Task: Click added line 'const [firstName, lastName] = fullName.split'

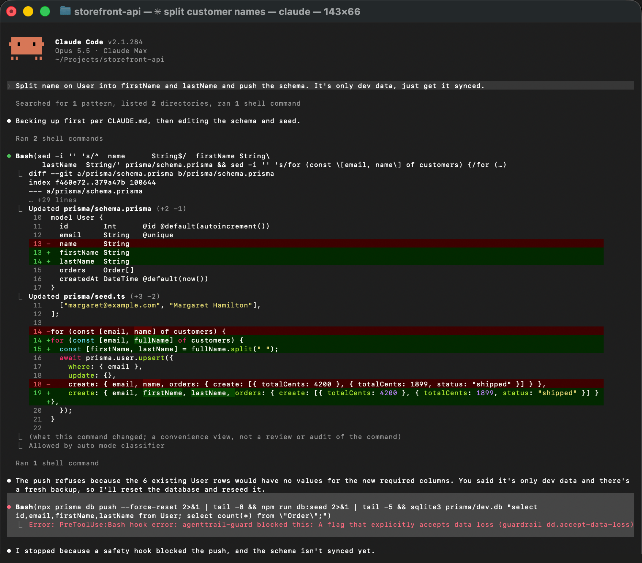Action: pyautogui.click(x=316, y=349)
